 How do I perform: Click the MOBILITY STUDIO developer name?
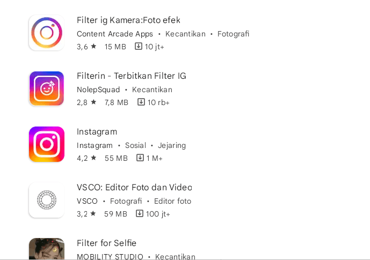110,256
